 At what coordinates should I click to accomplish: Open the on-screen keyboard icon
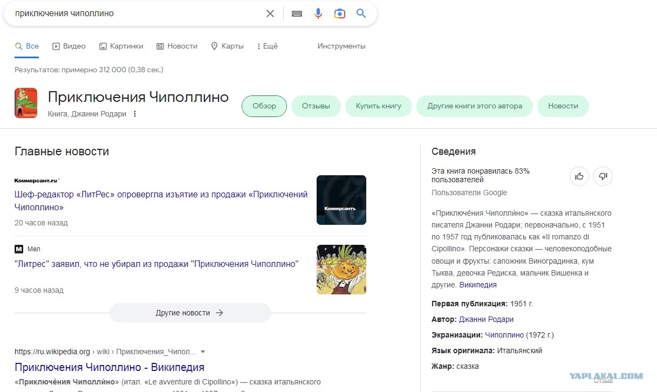(x=297, y=13)
